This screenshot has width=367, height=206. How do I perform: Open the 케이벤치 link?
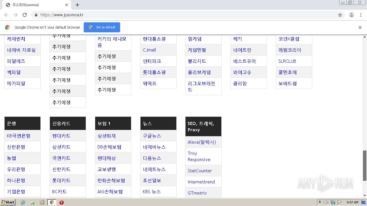click(16, 39)
